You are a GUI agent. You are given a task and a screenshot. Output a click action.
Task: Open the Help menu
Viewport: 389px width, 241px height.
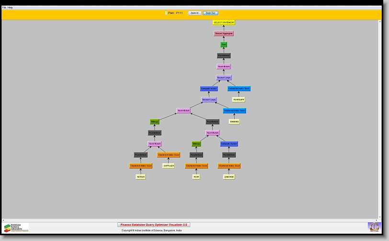coord(11,8)
